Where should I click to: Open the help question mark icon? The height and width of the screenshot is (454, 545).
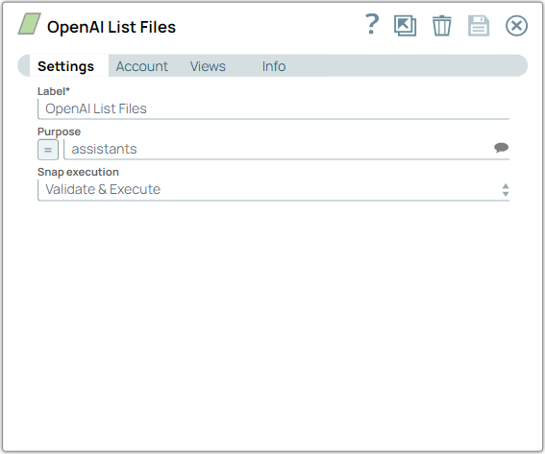(x=372, y=24)
